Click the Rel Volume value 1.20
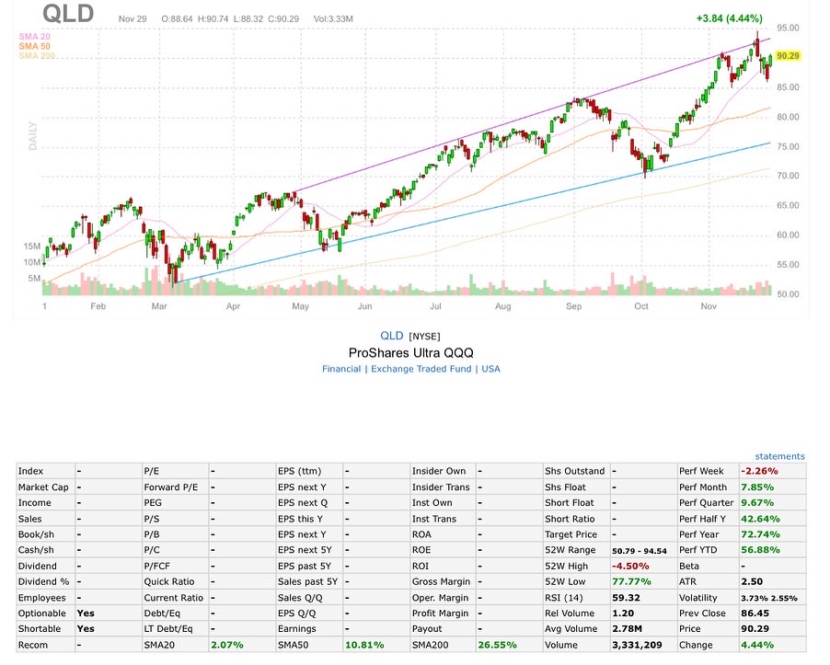 pyautogui.click(x=622, y=613)
